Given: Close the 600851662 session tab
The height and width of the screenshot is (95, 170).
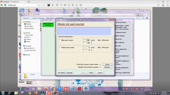Looking at the screenshot, I should (25, 2).
